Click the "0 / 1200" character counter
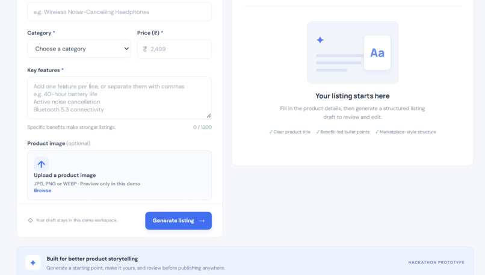This screenshot has width=485, height=275. (203, 127)
